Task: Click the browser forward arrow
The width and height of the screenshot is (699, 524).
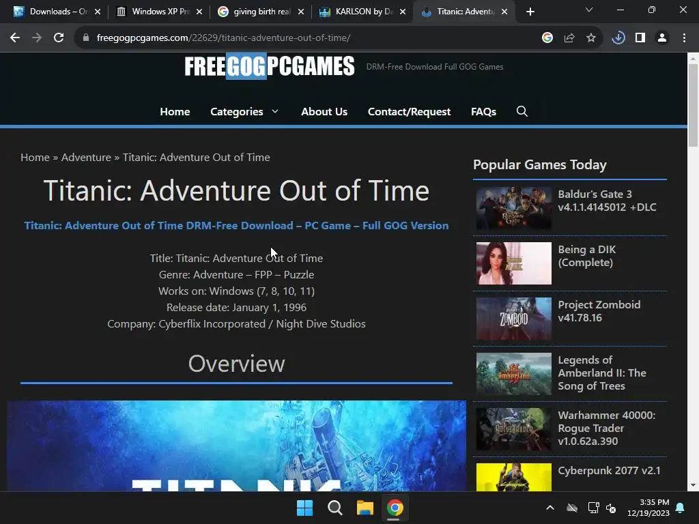Action: click(x=37, y=38)
